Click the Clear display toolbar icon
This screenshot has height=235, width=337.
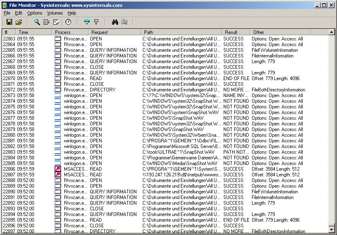click(x=56, y=22)
